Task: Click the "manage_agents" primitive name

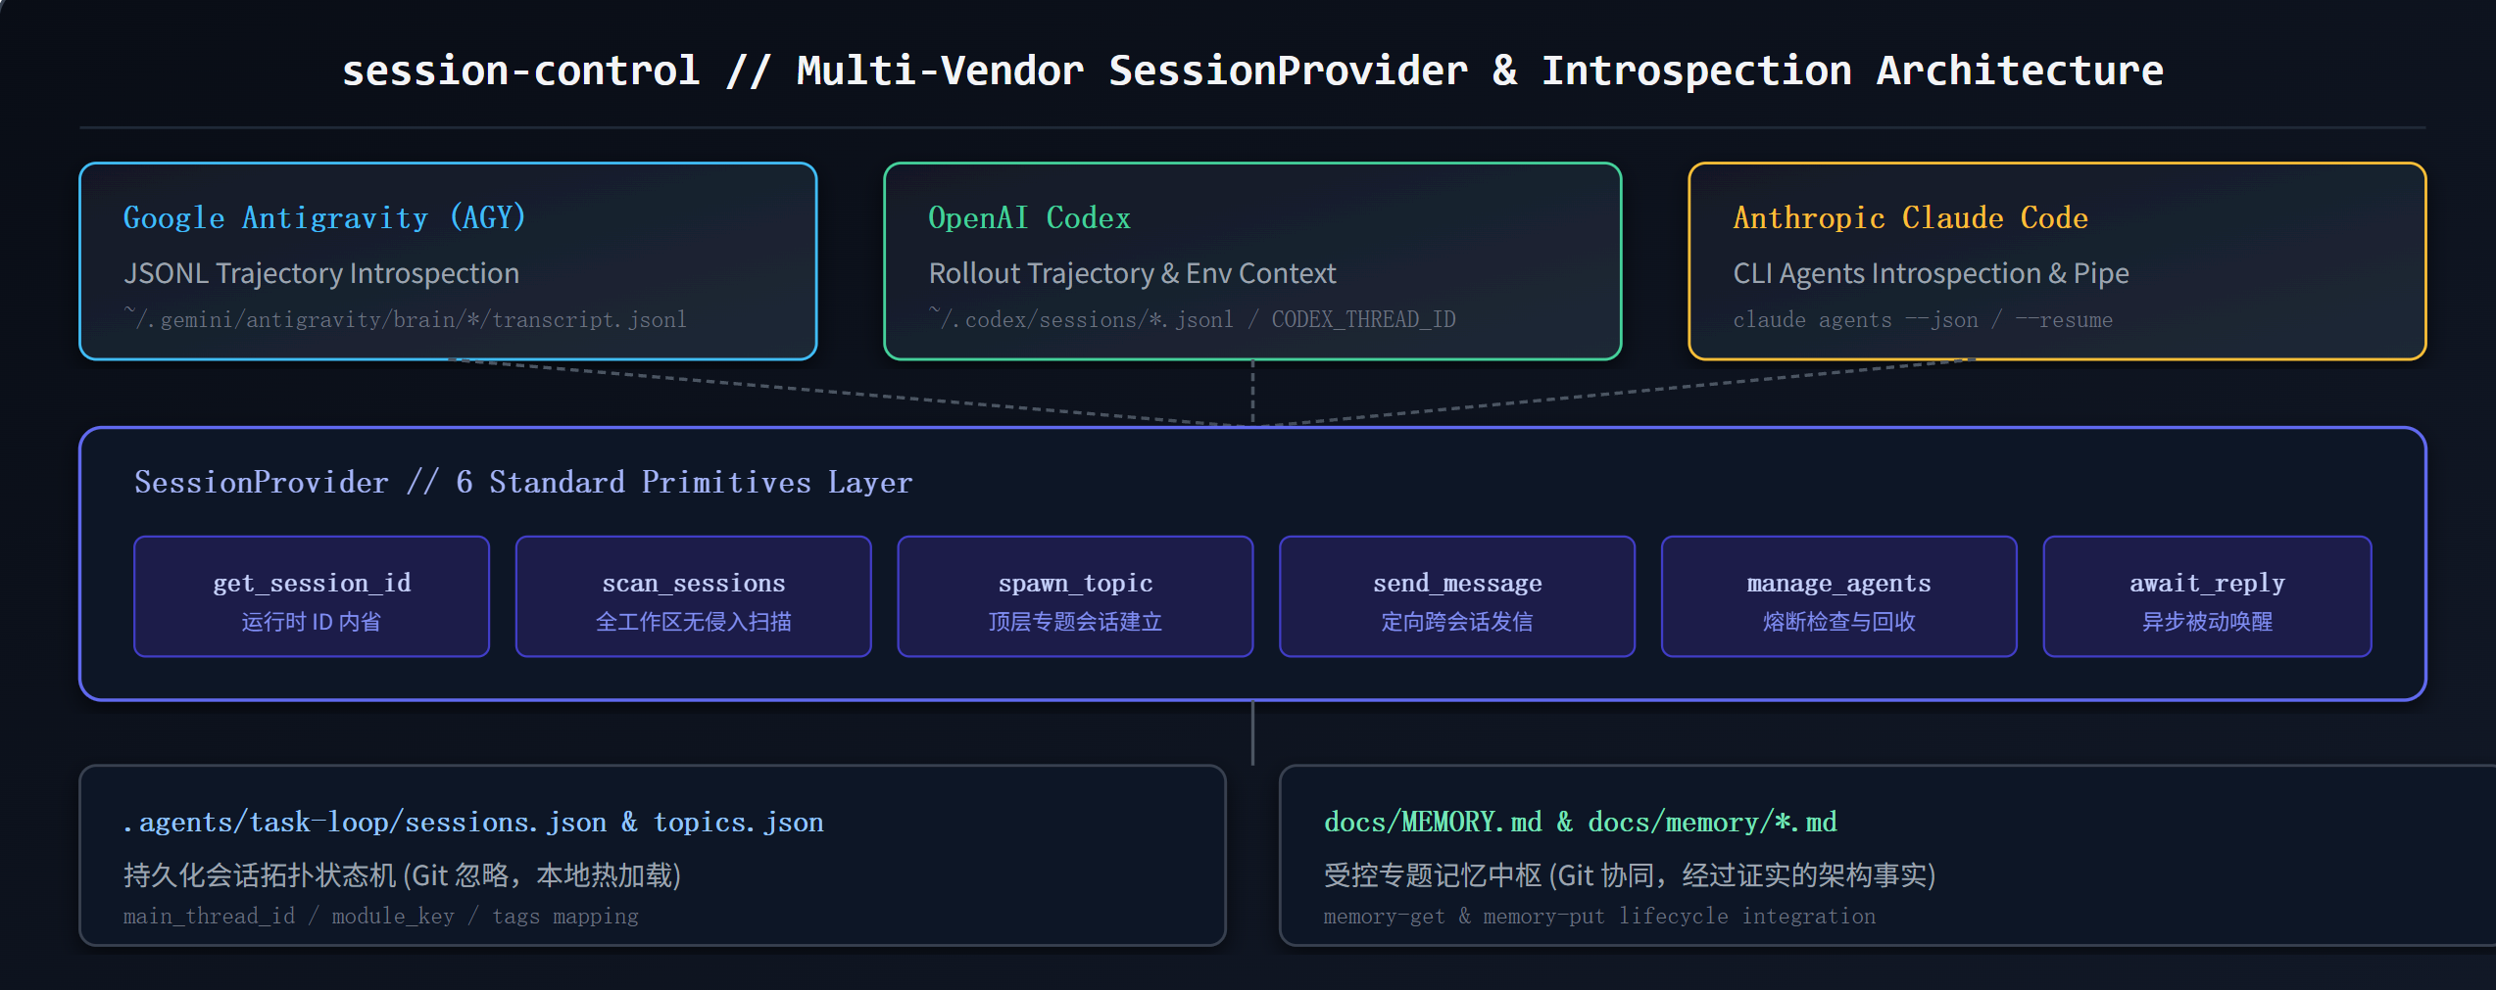Action: [x=1838, y=584]
